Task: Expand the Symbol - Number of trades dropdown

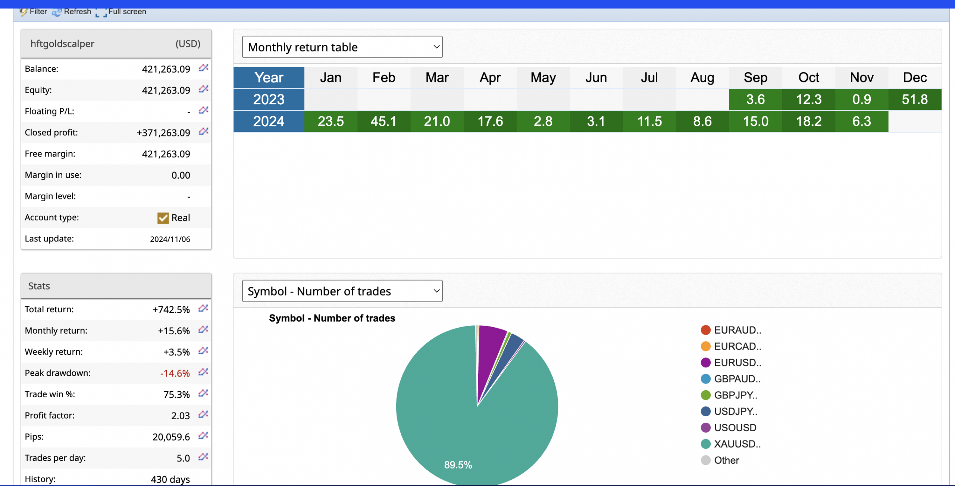Action: pos(342,291)
